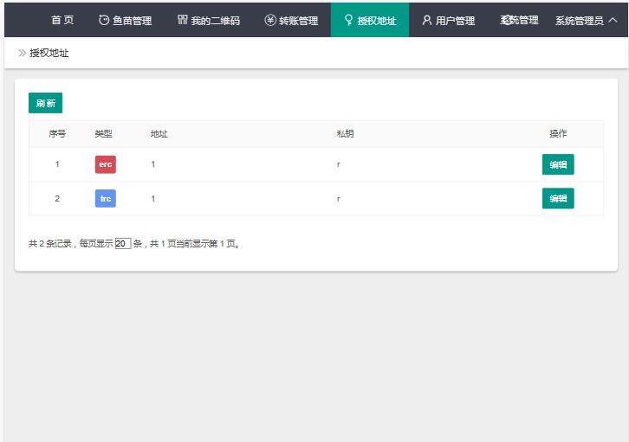
Task: Click the 序号 column header
Action: click(x=57, y=134)
